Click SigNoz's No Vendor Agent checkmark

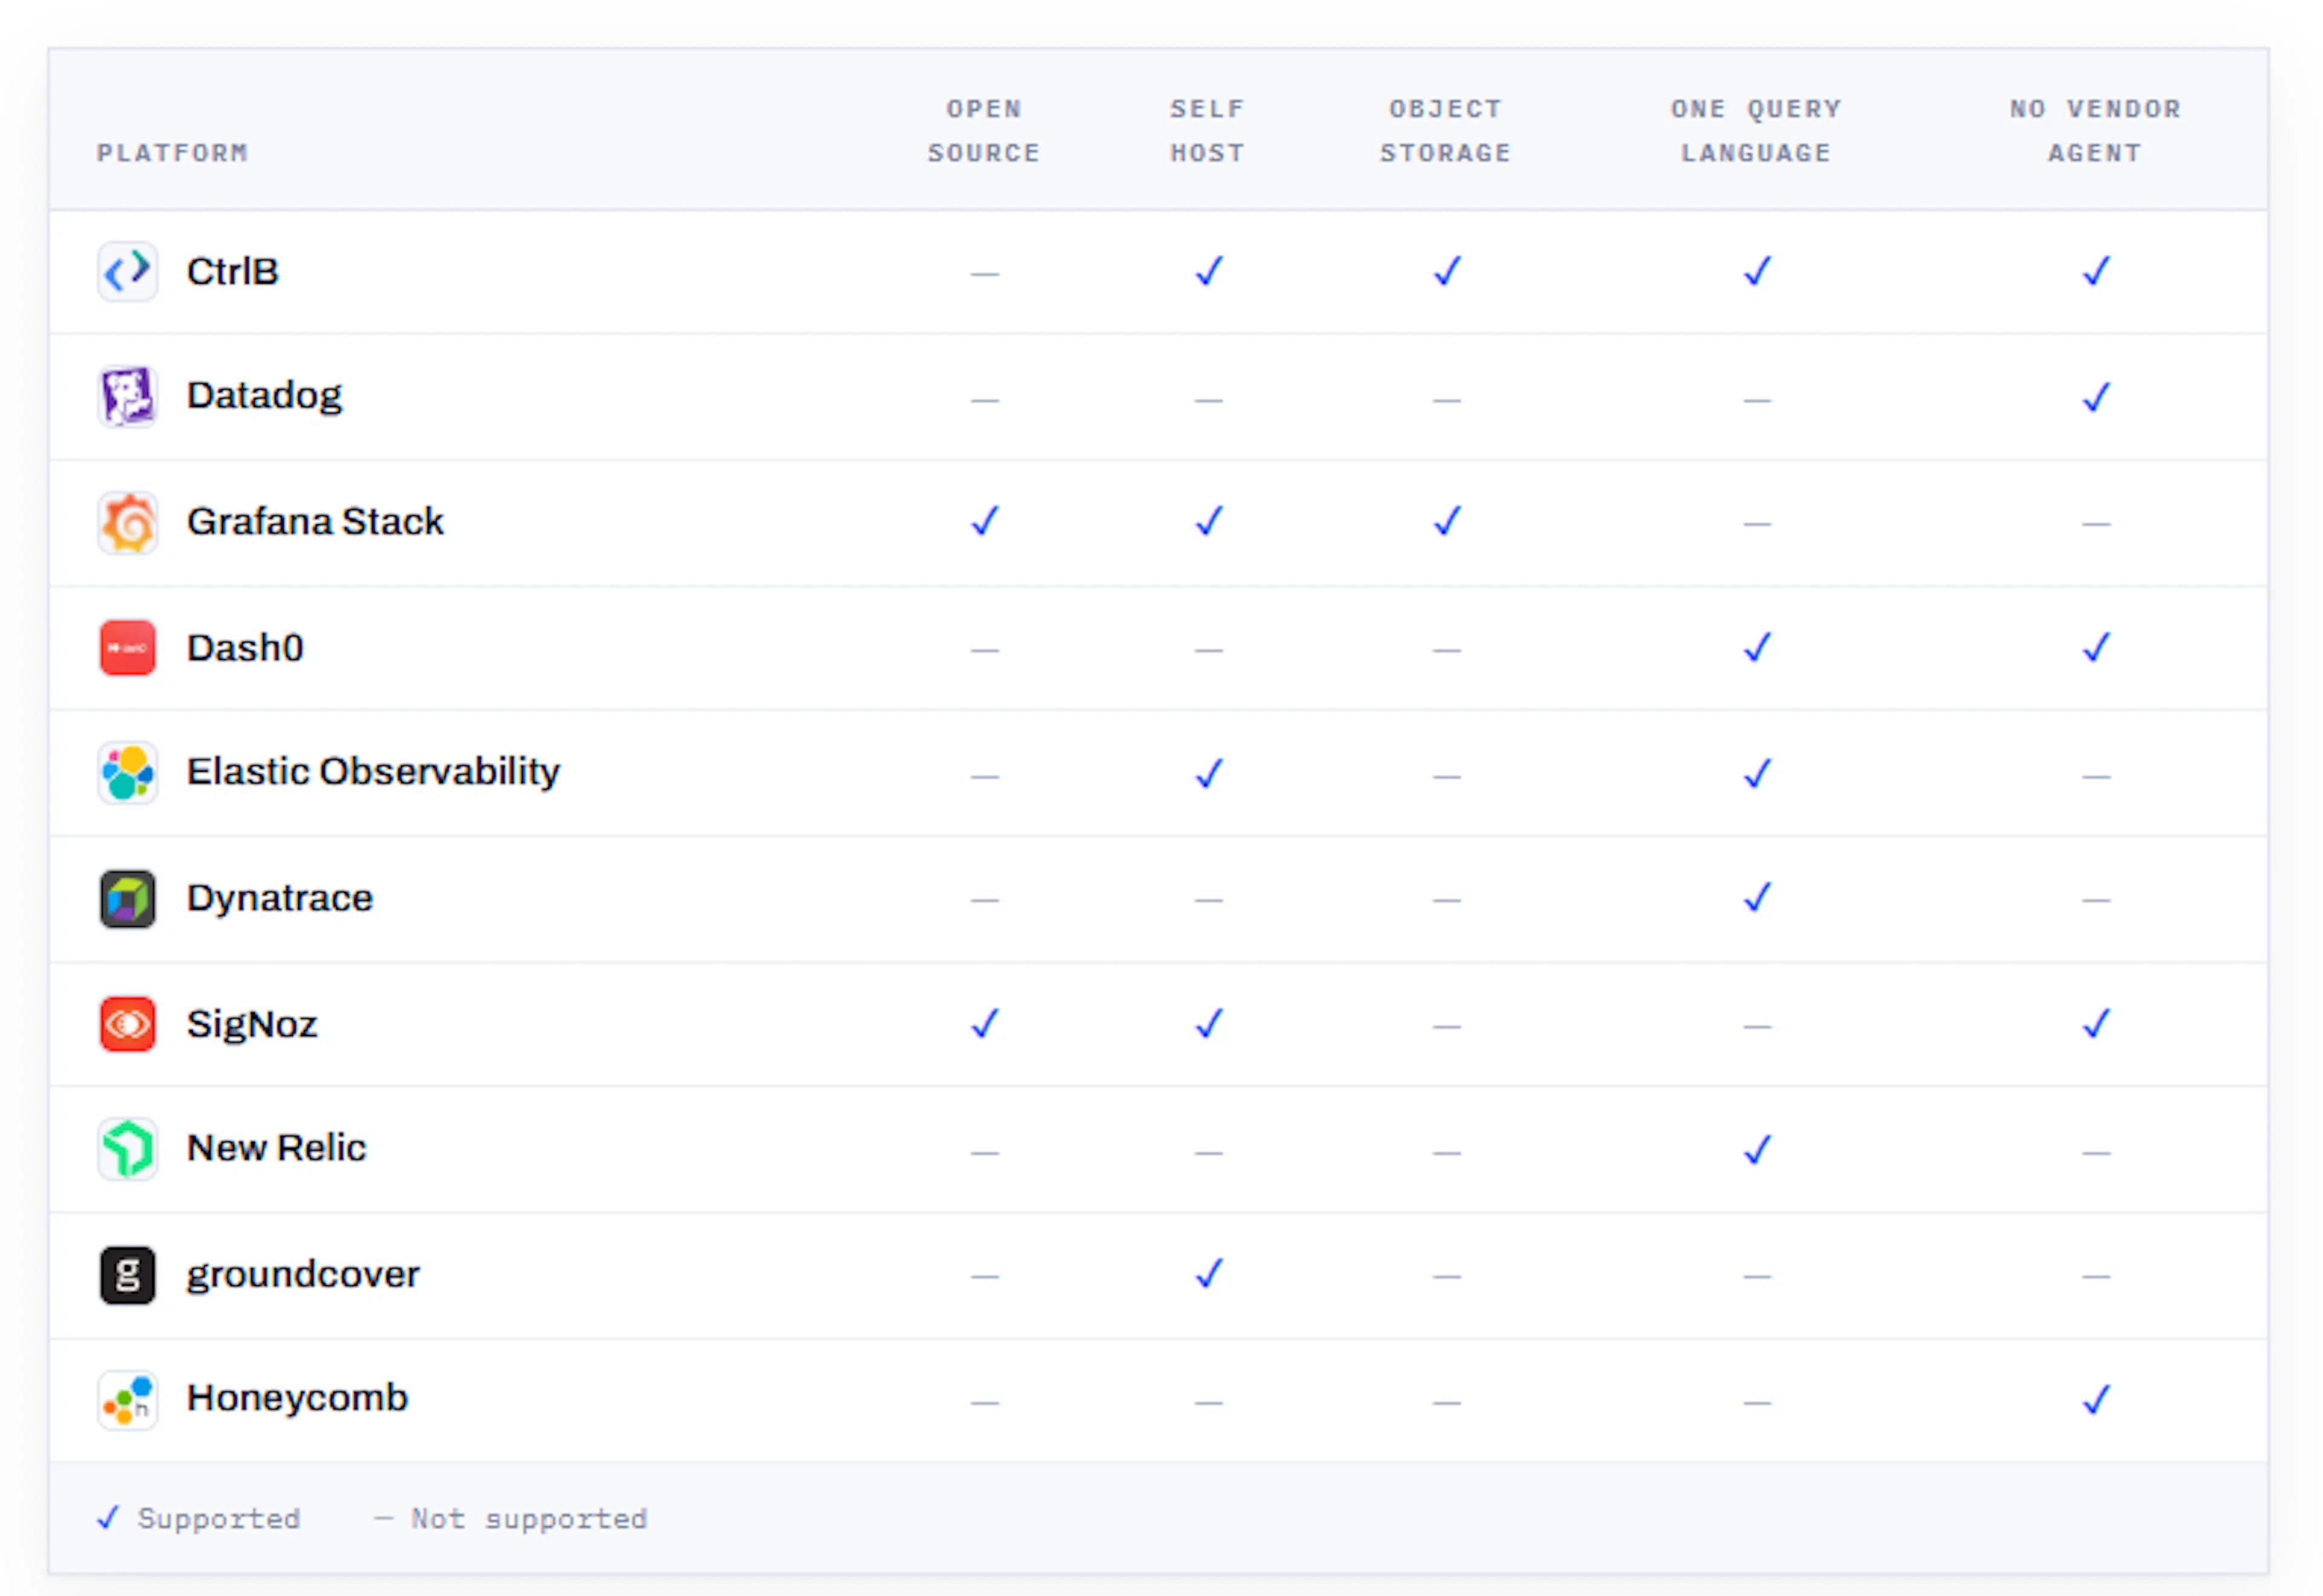point(2096,1024)
